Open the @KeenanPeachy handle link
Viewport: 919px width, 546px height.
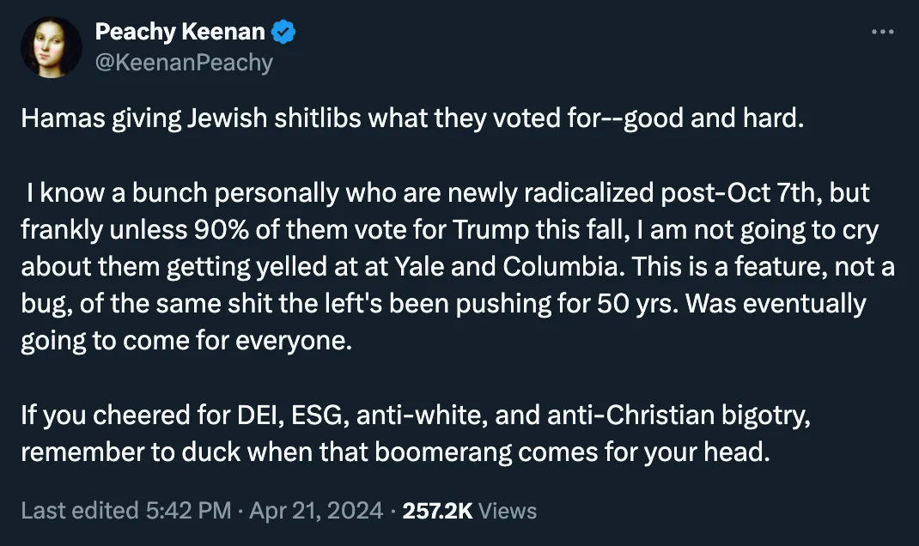click(x=184, y=62)
